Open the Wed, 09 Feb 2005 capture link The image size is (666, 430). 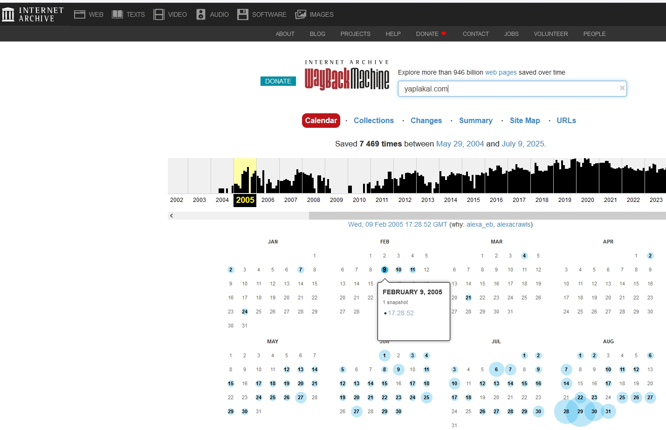(x=398, y=224)
